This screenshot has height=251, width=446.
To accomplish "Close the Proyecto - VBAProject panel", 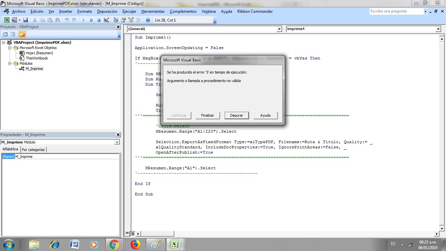I will tap(118, 27).
